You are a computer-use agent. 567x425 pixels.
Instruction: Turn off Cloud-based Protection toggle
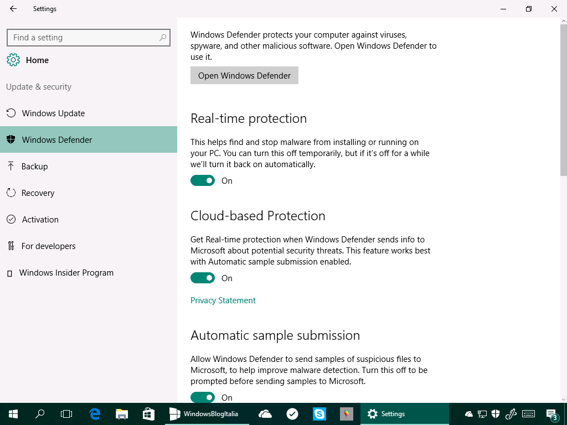[x=203, y=278]
